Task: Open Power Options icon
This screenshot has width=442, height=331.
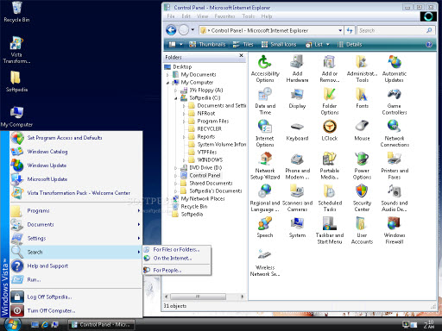Action: [362, 165]
